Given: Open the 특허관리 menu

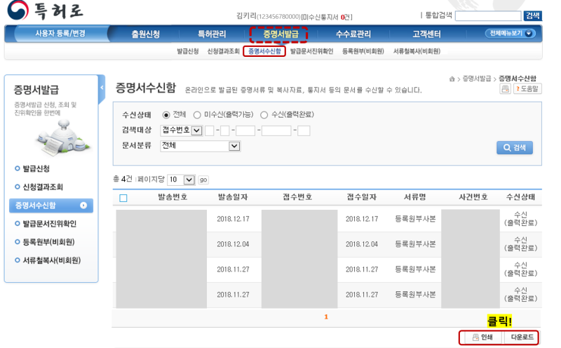Looking at the screenshot, I should point(212,34).
